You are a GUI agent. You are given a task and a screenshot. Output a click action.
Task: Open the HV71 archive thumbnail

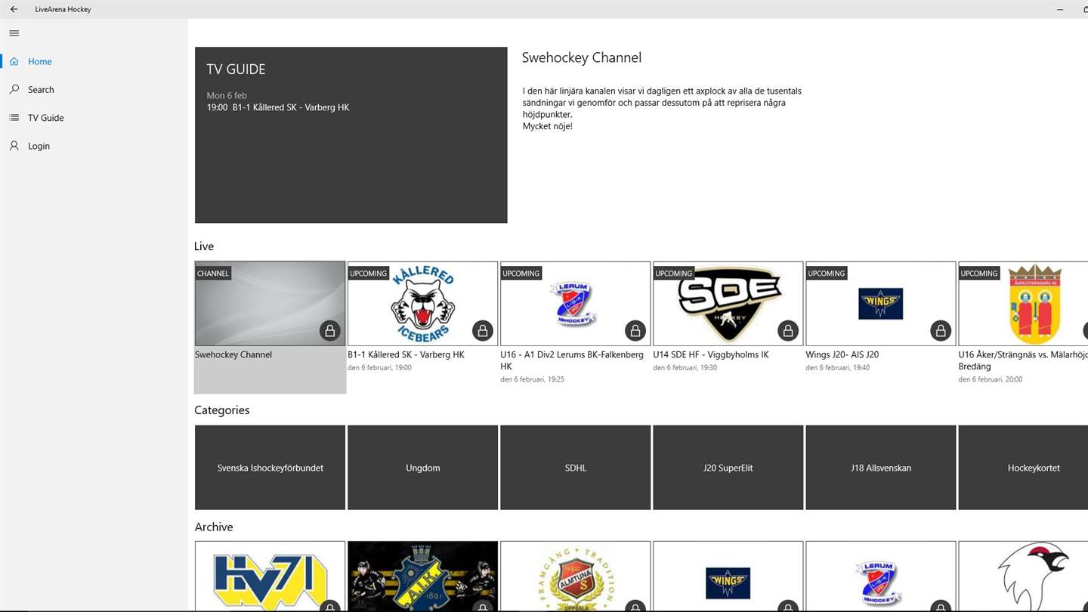click(270, 576)
